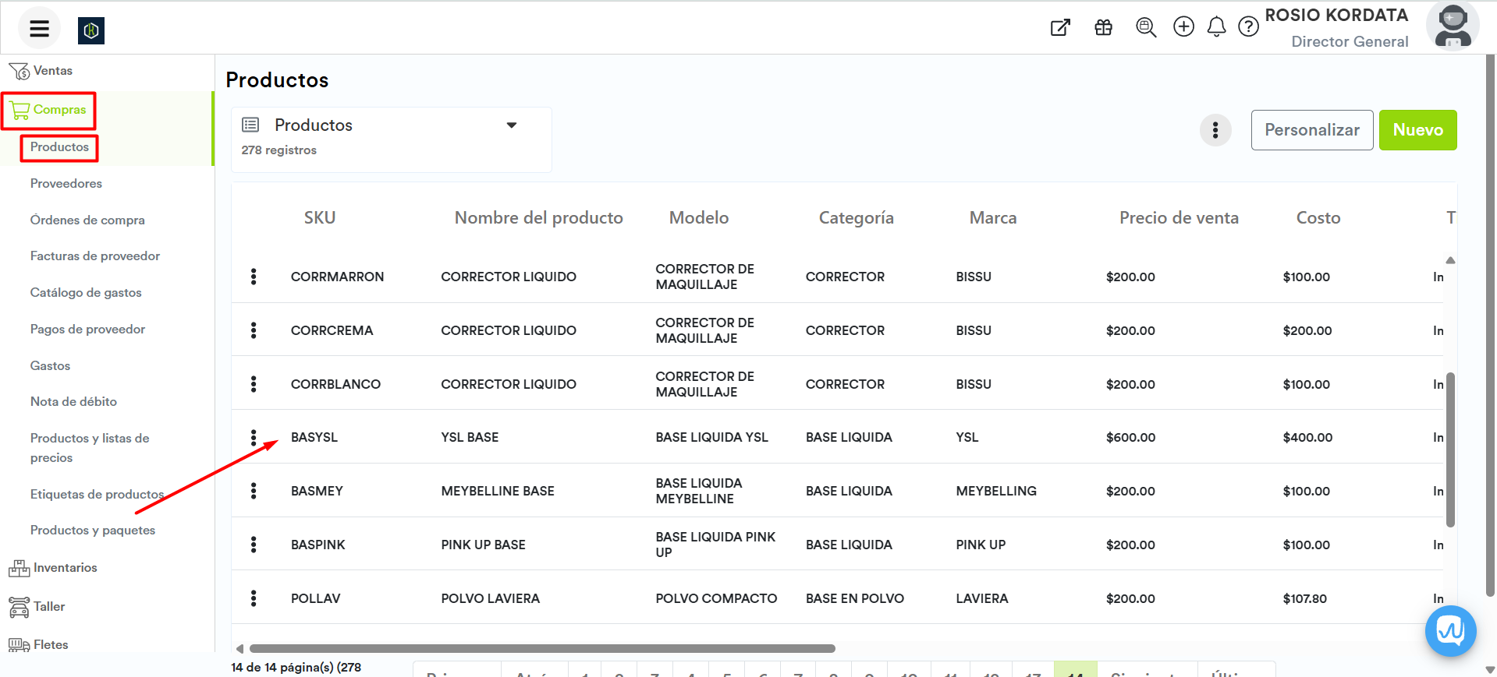Open the three-dot options next to Personalizar

(1215, 130)
